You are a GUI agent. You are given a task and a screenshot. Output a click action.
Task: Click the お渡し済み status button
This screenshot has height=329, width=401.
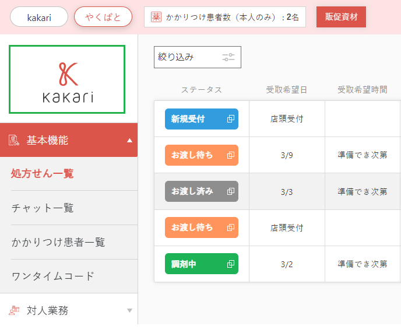tap(202, 191)
